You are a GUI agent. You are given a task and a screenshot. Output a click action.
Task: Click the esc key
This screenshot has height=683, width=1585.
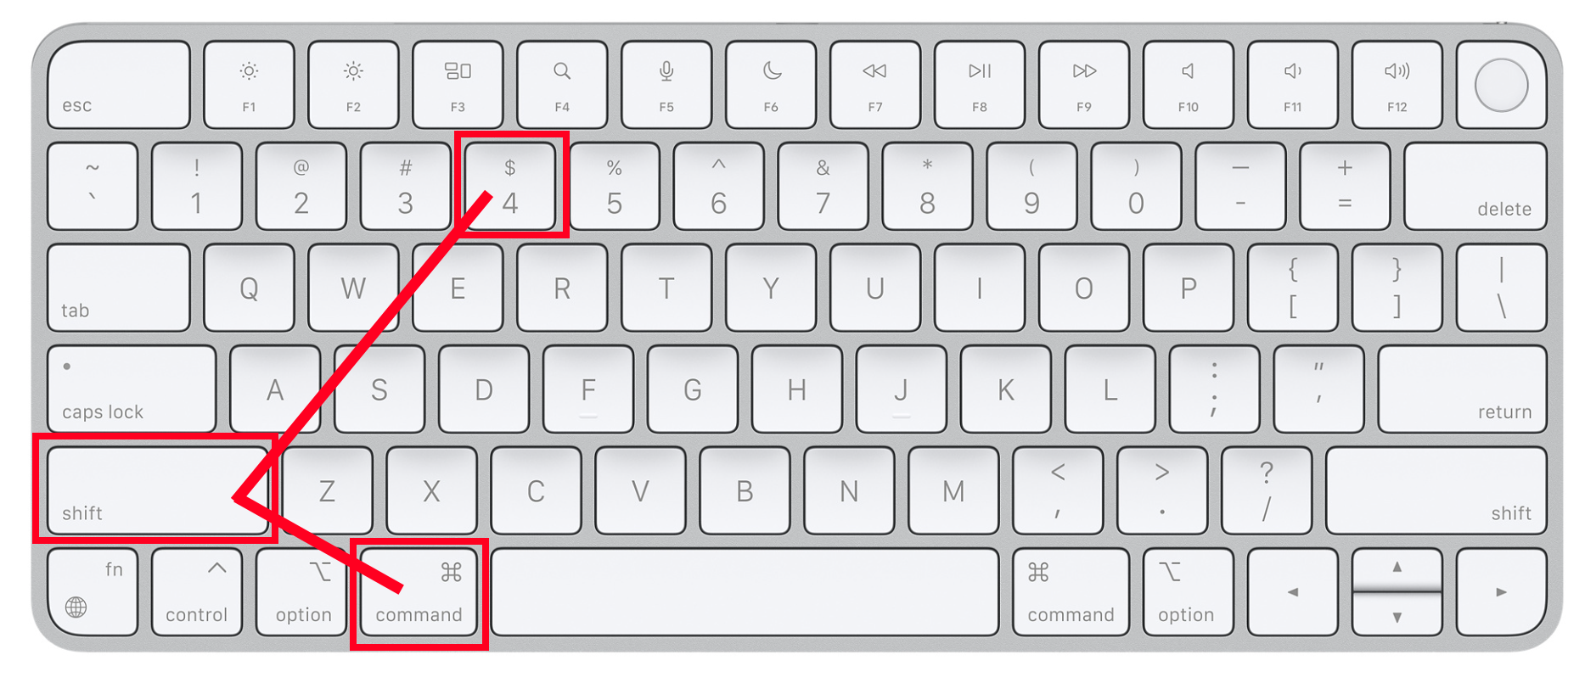click(119, 85)
